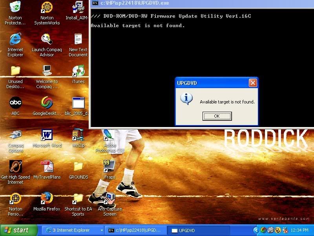Select the ABC desktop icon

[15, 106]
